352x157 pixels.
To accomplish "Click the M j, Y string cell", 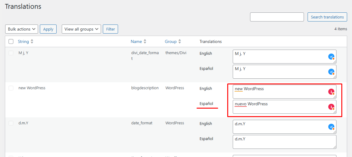I will click(23, 53).
